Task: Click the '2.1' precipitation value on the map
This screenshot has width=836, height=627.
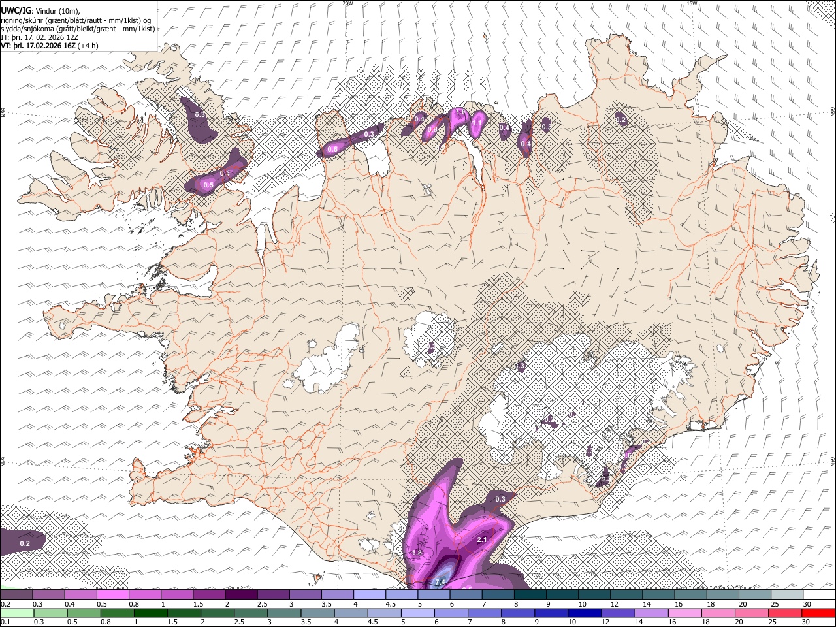Action: tap(483, 539)
